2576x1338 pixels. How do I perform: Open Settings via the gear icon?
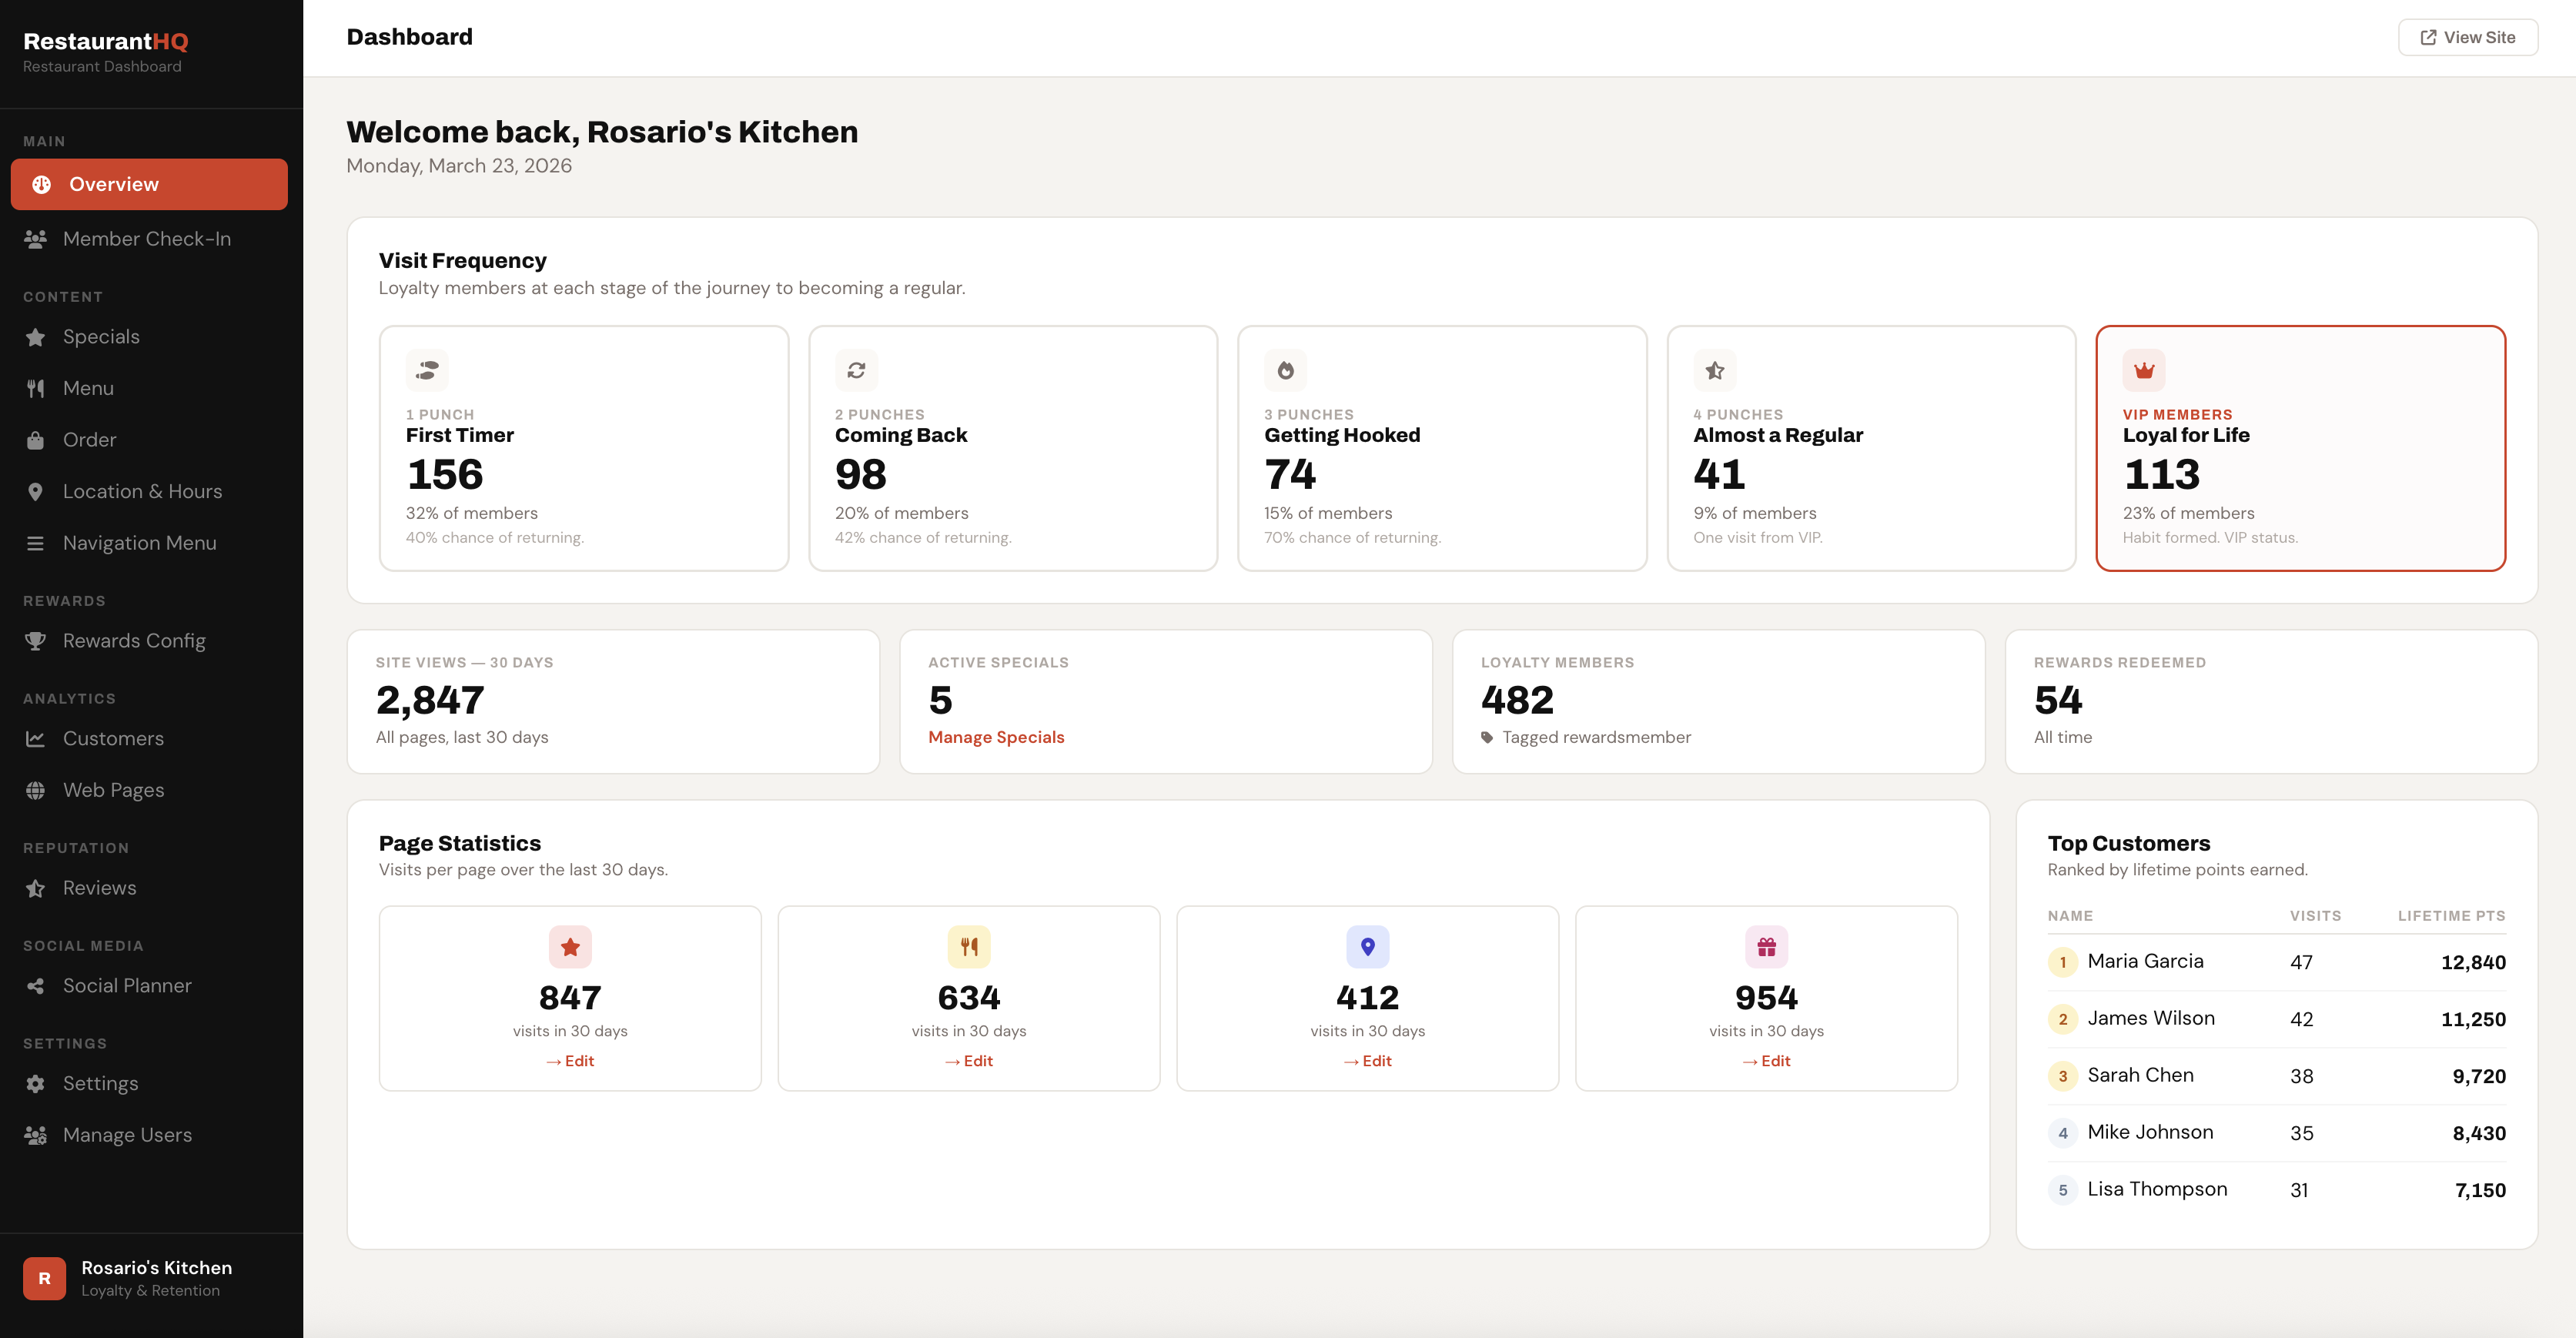(x=36, y=1083)
